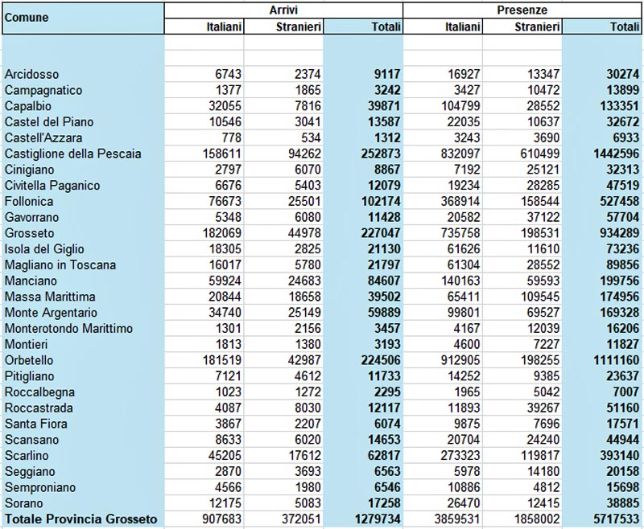
Task: Select the Totali header under Presenze
Action: (x=620, y=27)
